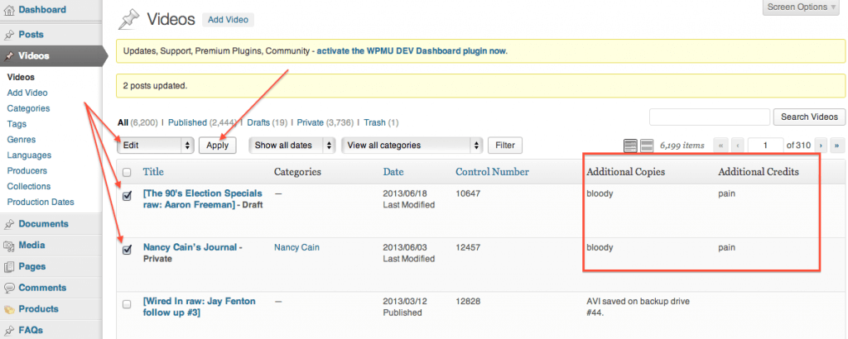Viewport: 848px width, 339px height.
Task: Expand the View all categories dropdown
Action: [412, 146]
